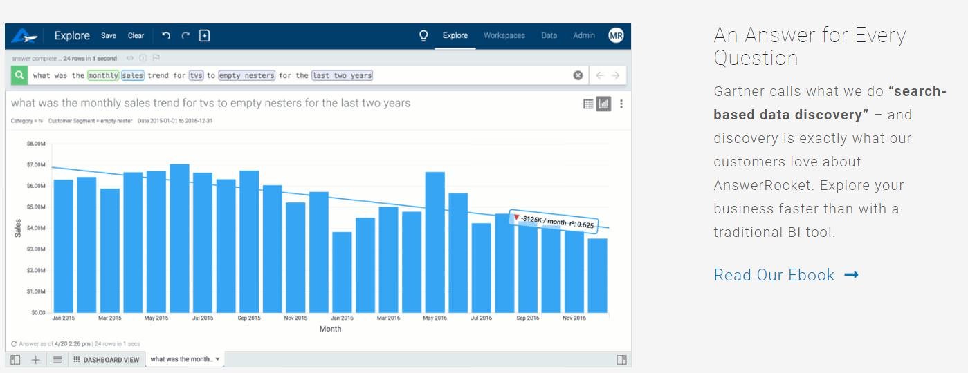968x373 pixels.
Task: Show the code view icon in status row
Action: (130, 58)
